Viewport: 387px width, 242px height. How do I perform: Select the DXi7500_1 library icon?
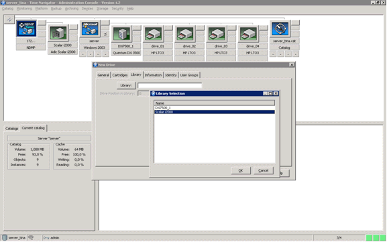tap(121, 34)
